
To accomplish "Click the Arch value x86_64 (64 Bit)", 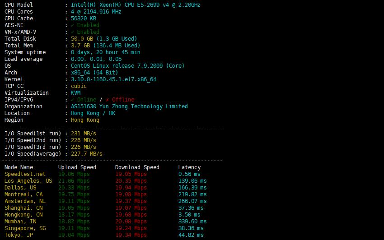I will pyautogui.click(x=94, y=73).
